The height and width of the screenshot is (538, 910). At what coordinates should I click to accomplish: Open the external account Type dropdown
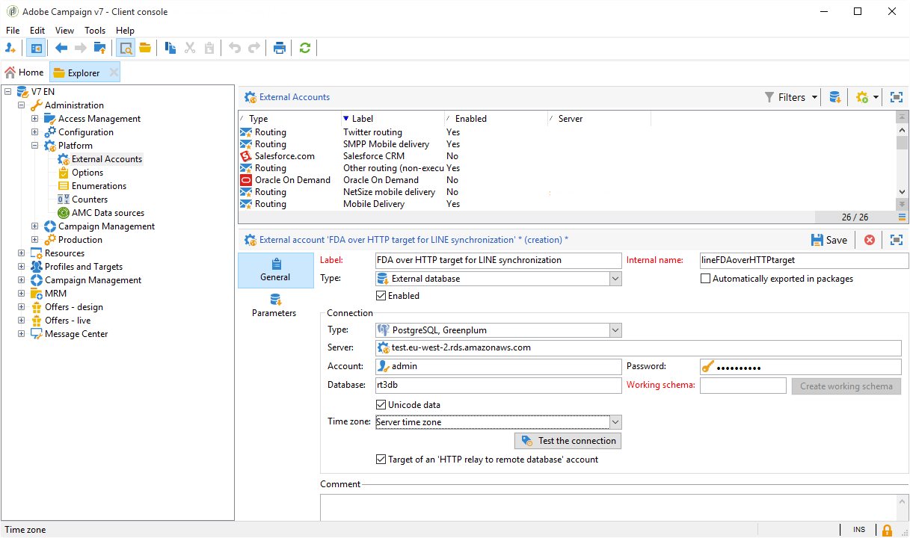pos(615,279)
